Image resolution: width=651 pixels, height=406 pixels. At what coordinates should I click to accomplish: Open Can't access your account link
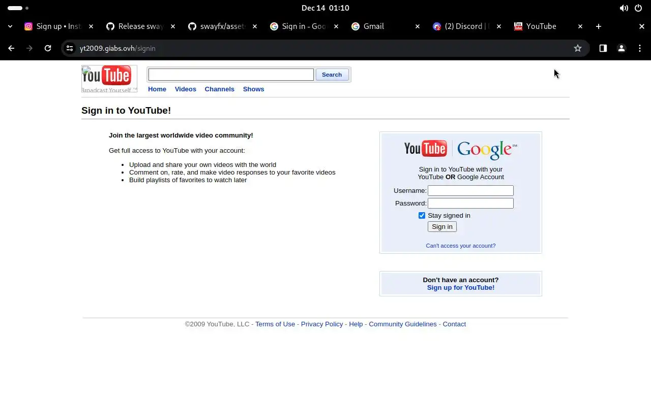click(x=461, y=246)
